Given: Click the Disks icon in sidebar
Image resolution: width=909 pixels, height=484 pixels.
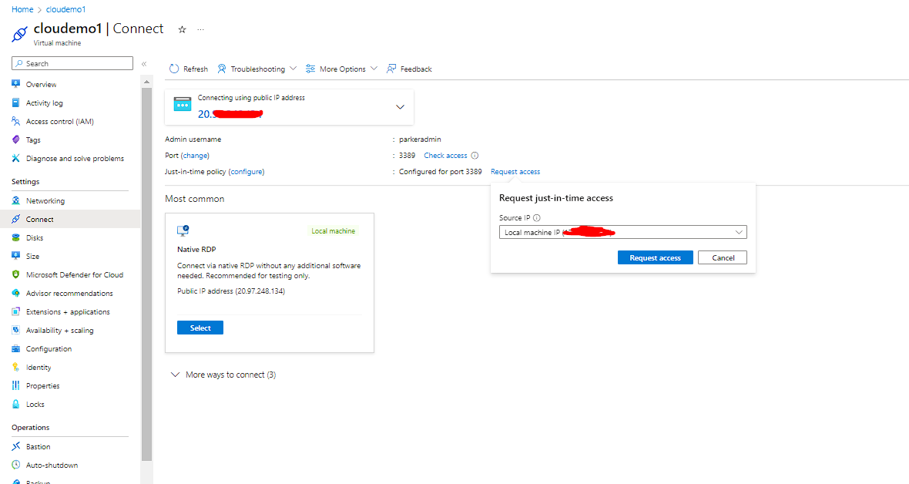Looking at the screenshot, I should click(x=15, y=238).
